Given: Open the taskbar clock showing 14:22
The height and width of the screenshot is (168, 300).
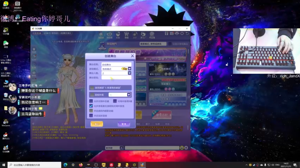Looking at the screenshot, I should (x=286, y=165).
